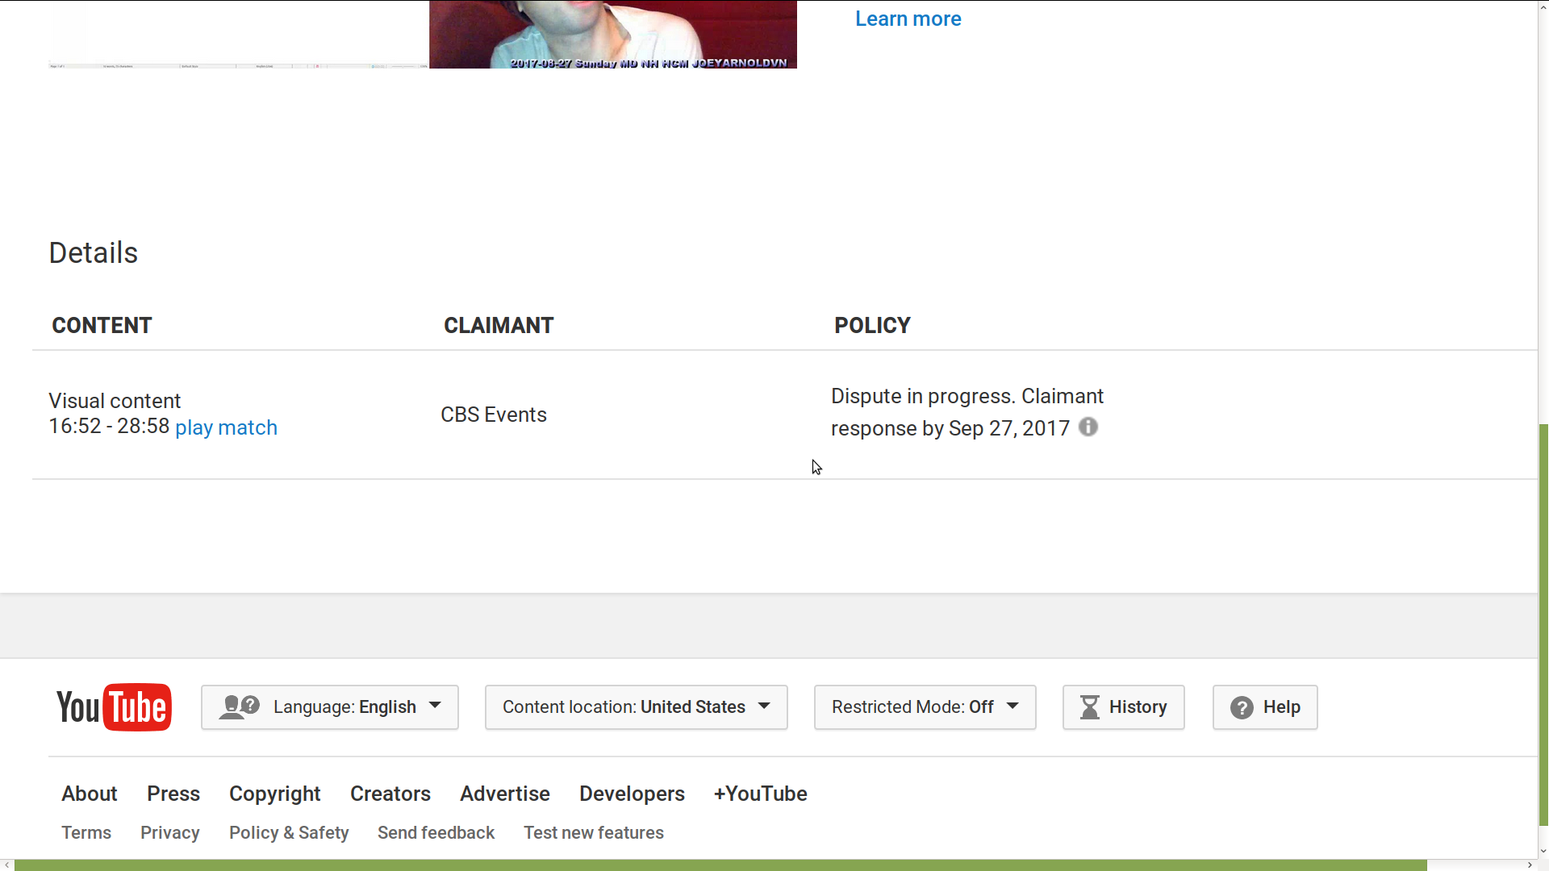Open the +YouTube footer link
This screenshot has width=1549, height=871.
760,794
